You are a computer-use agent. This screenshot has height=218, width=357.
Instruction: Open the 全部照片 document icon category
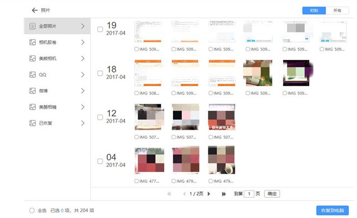coord(33,26)
